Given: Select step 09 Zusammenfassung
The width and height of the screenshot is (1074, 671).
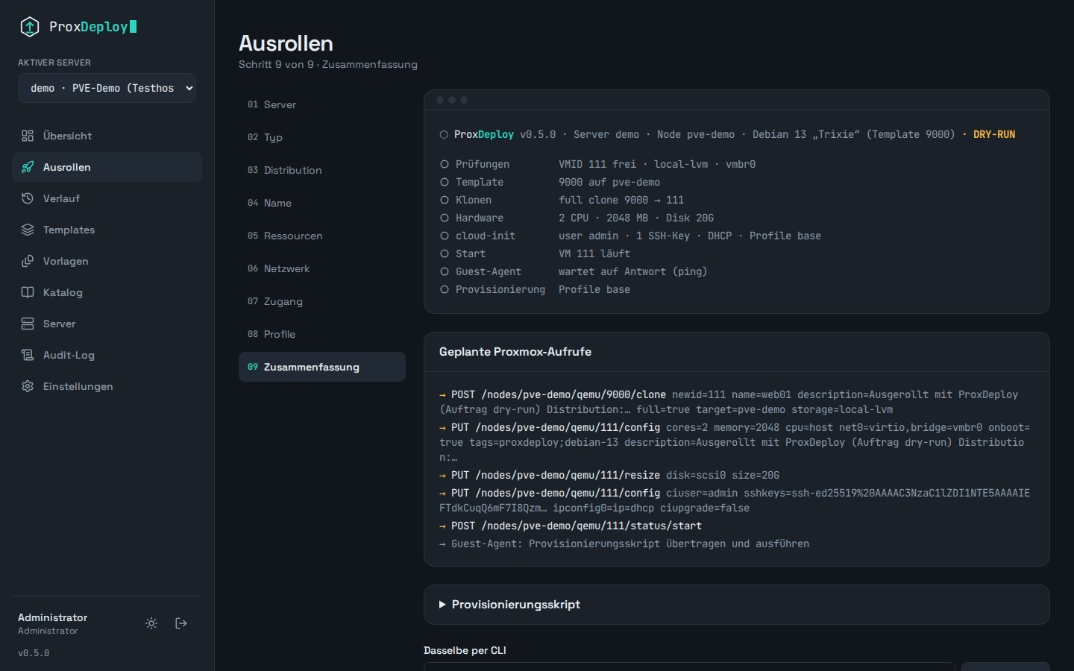Looking at the screenshot, I should [x=322, y=367].
